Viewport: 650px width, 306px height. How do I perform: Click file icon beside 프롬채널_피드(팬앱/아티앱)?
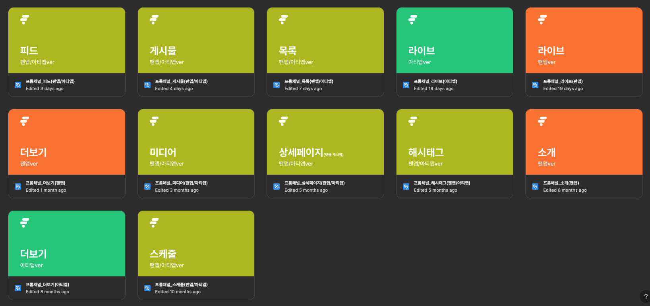click(x=18, y=85)
